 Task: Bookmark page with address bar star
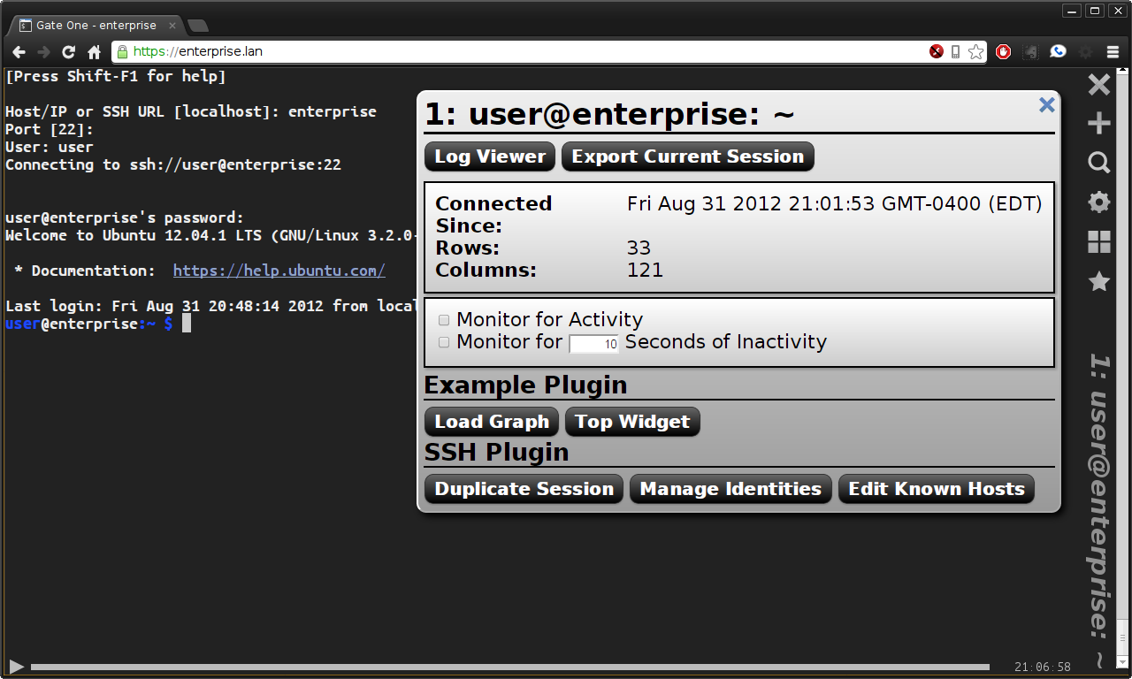[x=975, y=52]
